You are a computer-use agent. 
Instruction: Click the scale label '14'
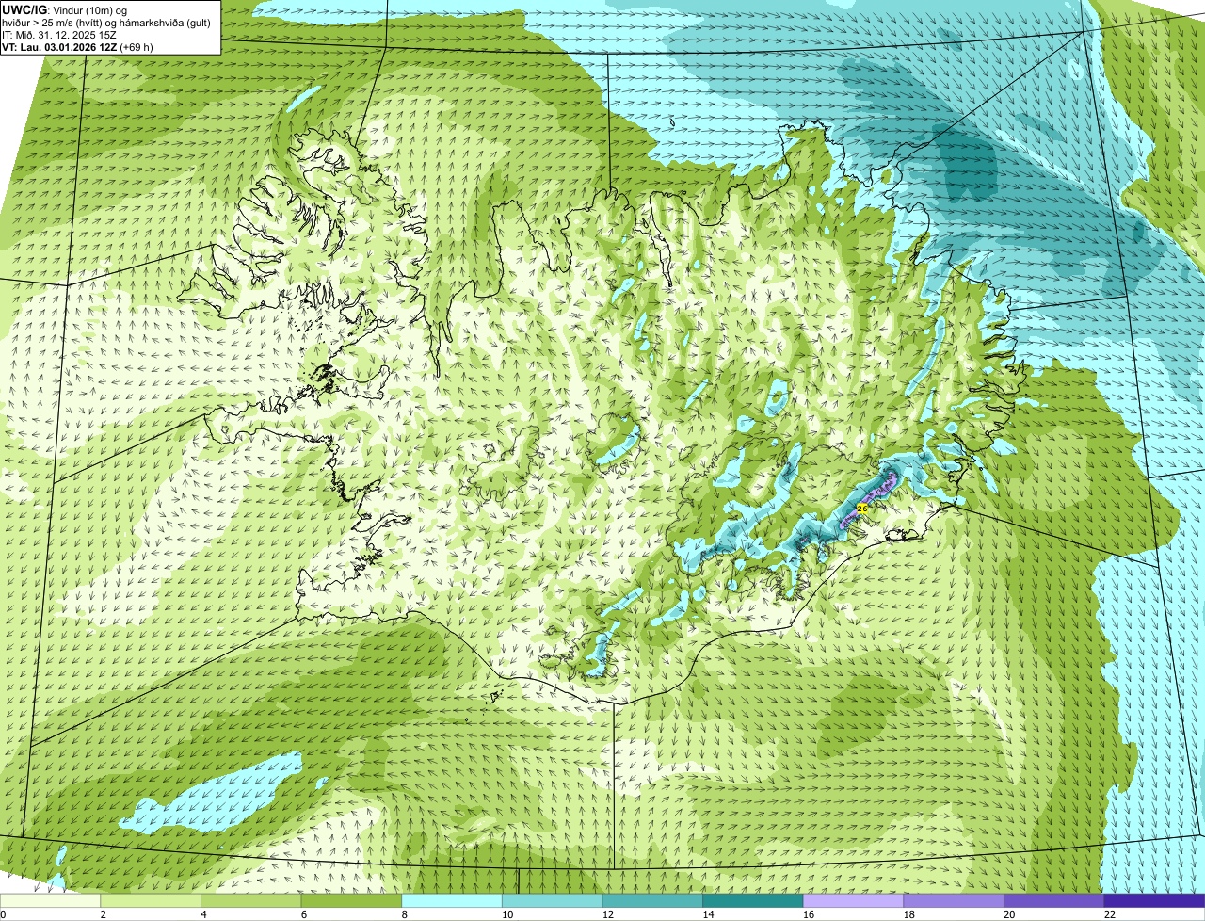click(x=708, y=913)
